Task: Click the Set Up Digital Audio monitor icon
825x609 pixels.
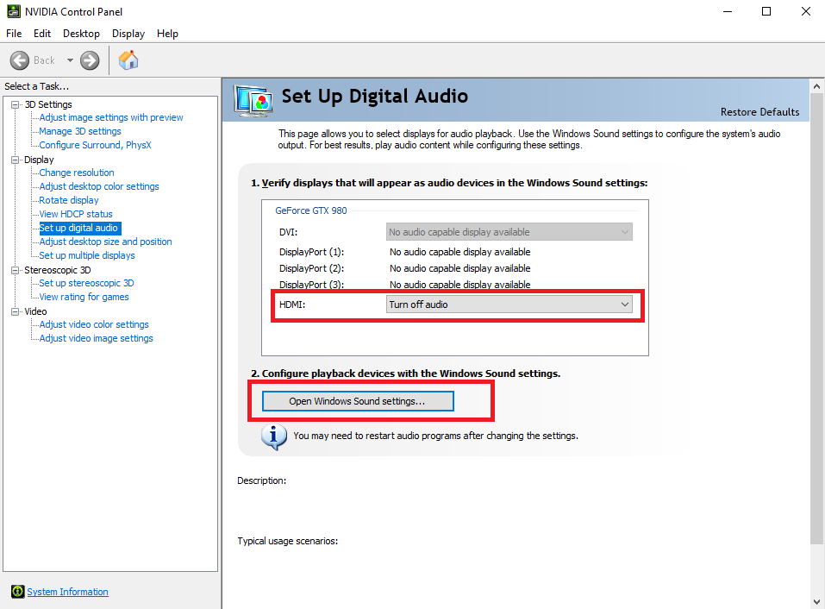Action: [x=253, y=101]
